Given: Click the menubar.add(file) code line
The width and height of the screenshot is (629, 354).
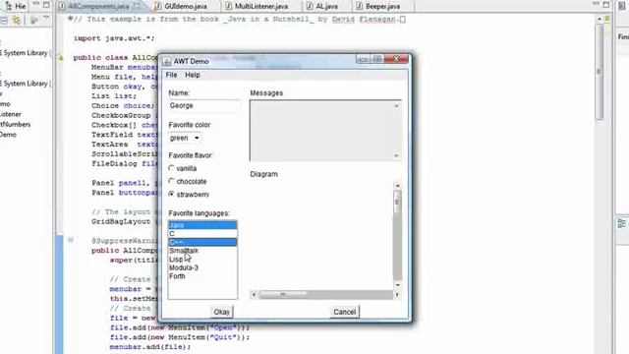Looking at the screenshot, I should (x=150, y=347).
